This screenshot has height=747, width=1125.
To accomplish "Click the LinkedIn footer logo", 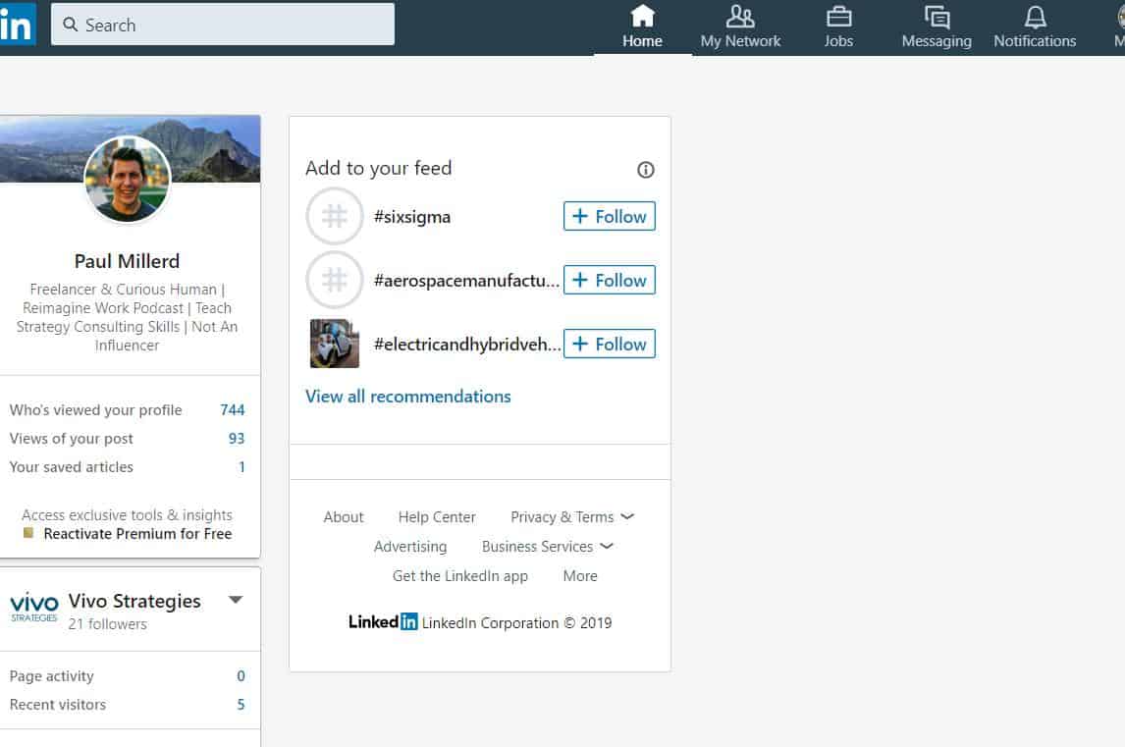I will 383,622.
